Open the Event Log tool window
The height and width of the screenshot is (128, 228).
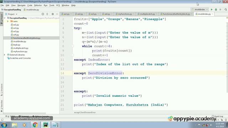217,116
